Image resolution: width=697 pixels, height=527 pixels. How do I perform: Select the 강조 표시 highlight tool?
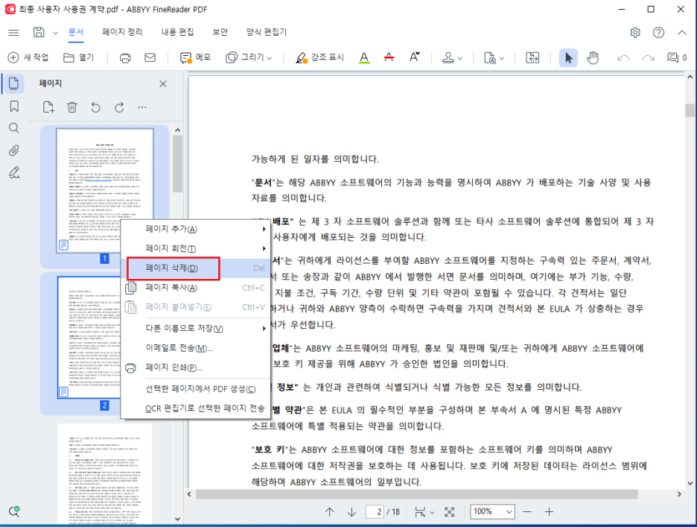[319, 57]
